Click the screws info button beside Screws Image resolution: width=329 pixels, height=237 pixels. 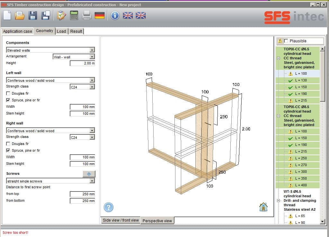89,174
